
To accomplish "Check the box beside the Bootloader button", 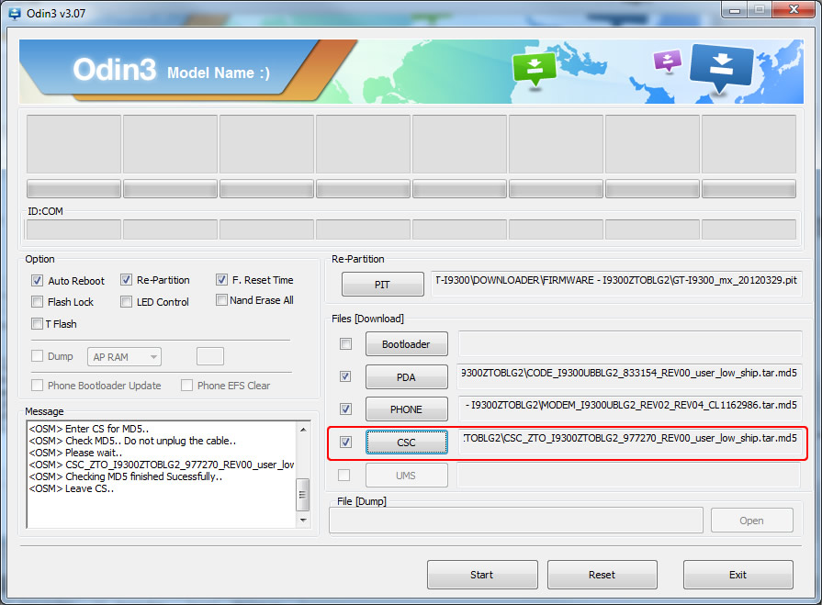I will (x=345, y=343).
